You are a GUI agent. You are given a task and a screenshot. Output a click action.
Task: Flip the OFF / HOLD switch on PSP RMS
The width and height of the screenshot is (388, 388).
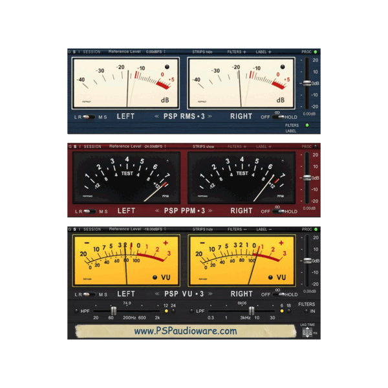tap(278, 117)
